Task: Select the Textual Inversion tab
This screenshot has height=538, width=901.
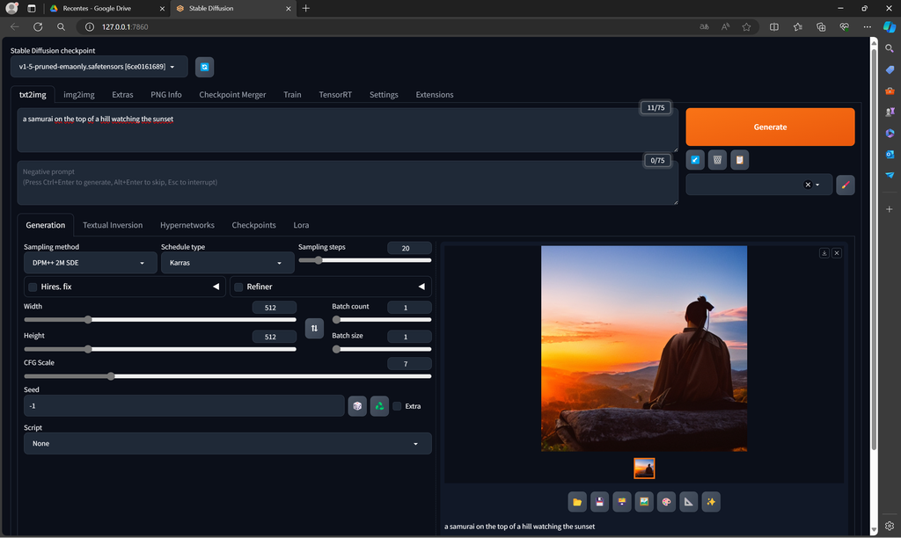Action: (113, 225)
